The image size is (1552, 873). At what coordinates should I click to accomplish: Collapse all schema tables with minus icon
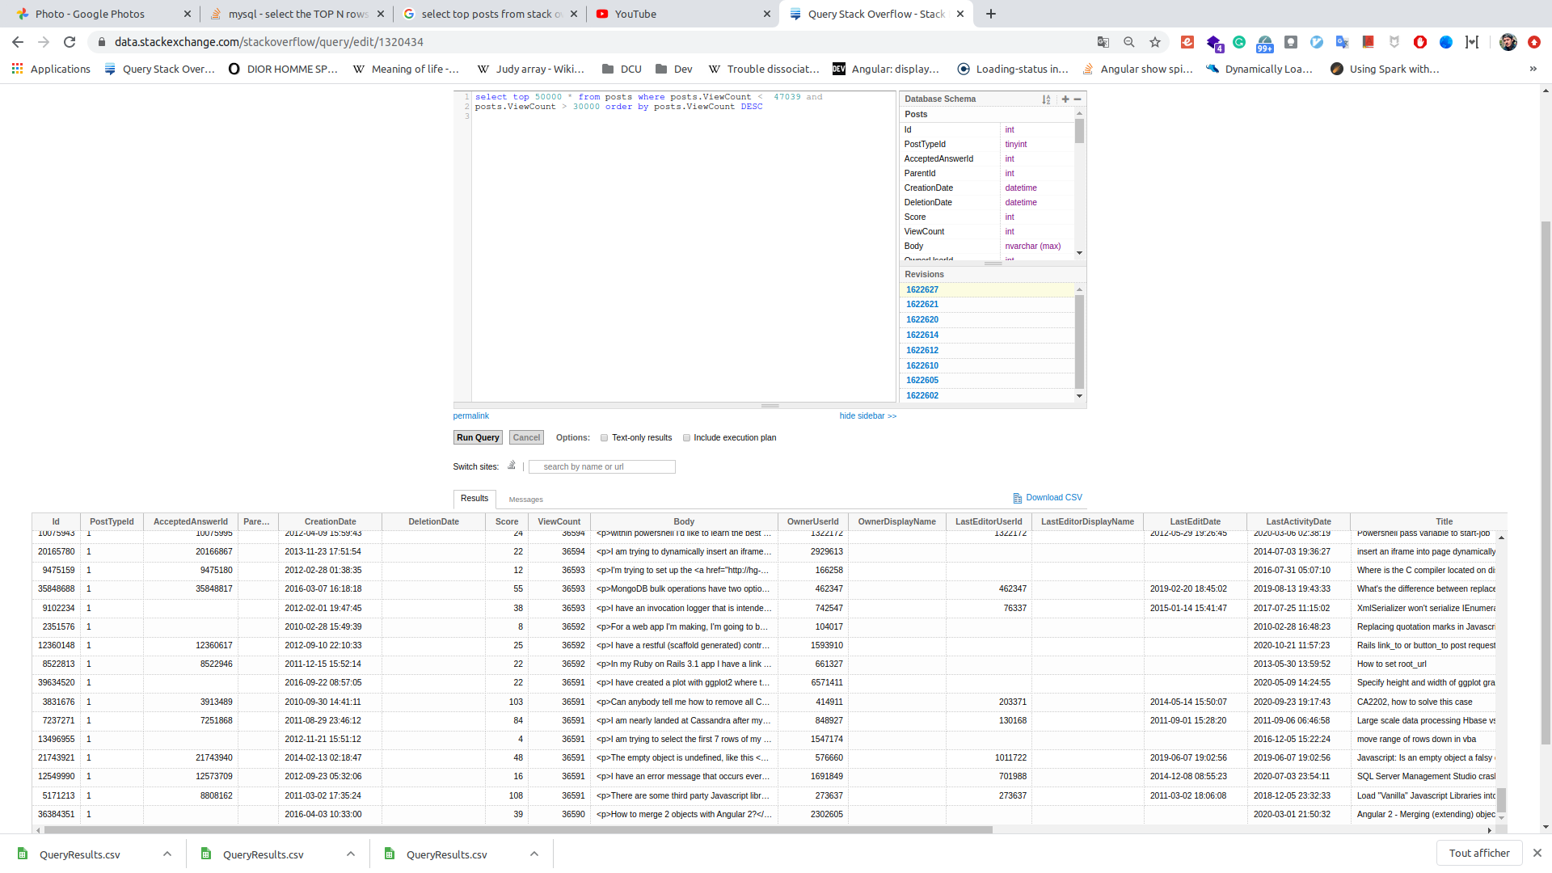coord(1078,99)
